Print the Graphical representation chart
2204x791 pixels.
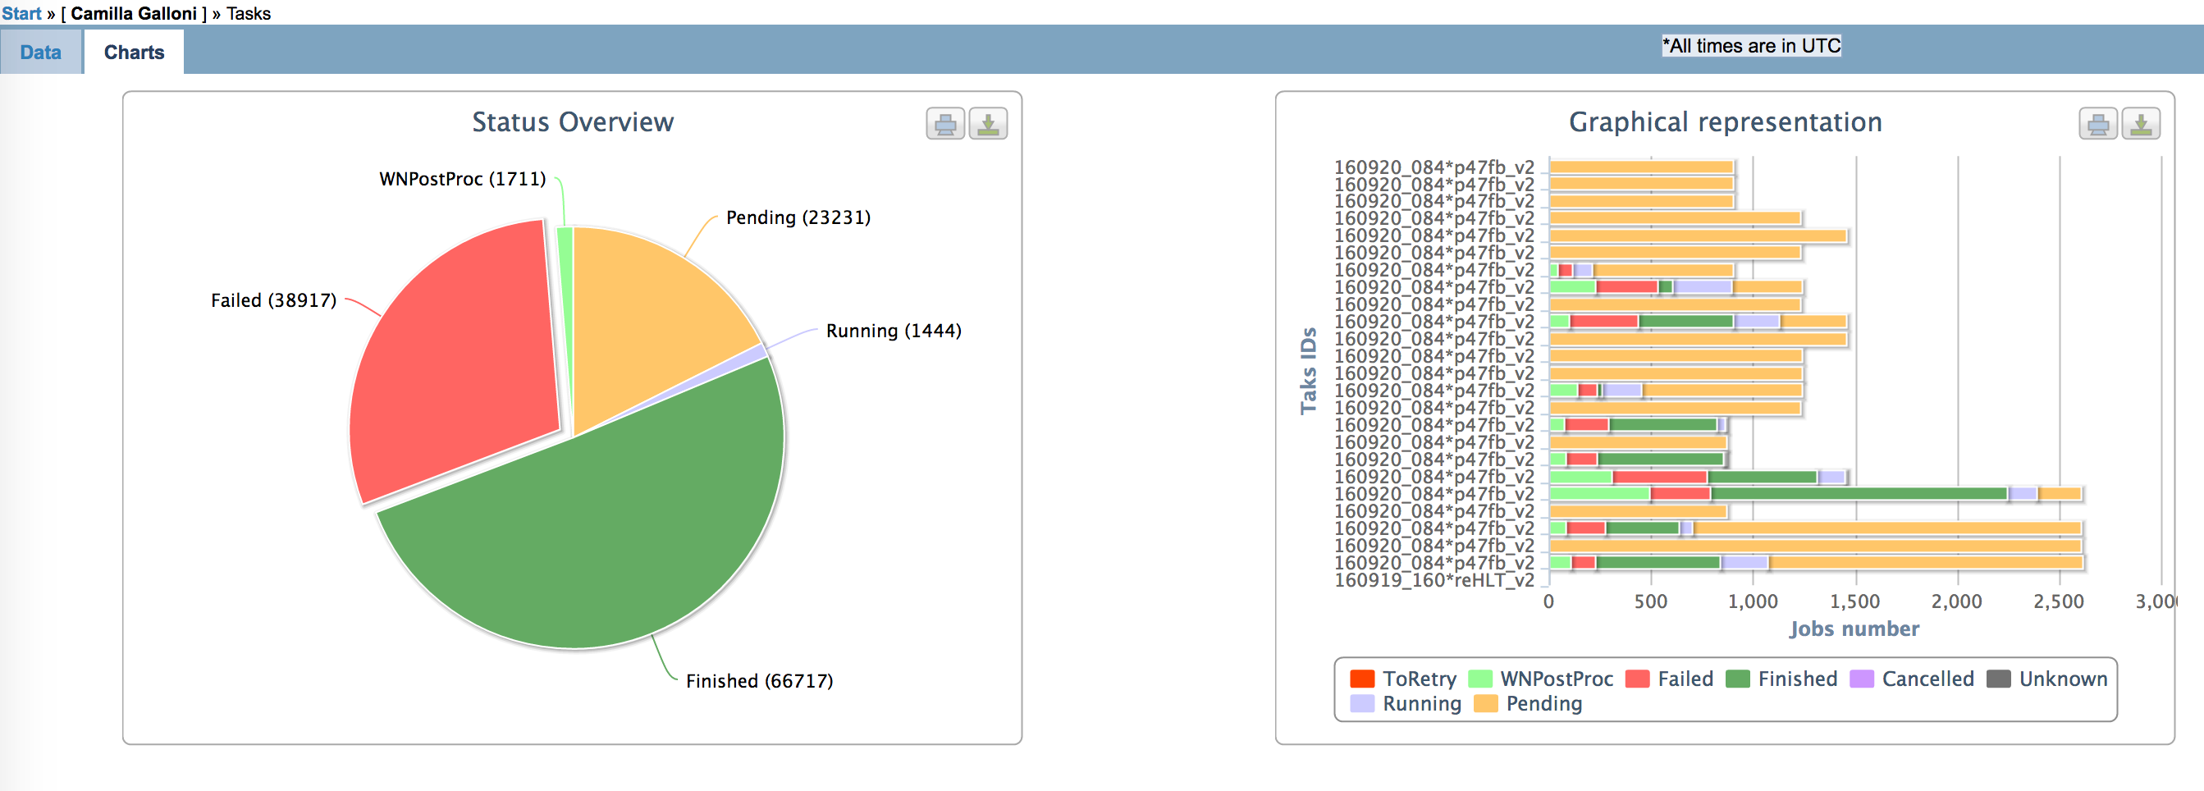click(x=2097, y=124)
